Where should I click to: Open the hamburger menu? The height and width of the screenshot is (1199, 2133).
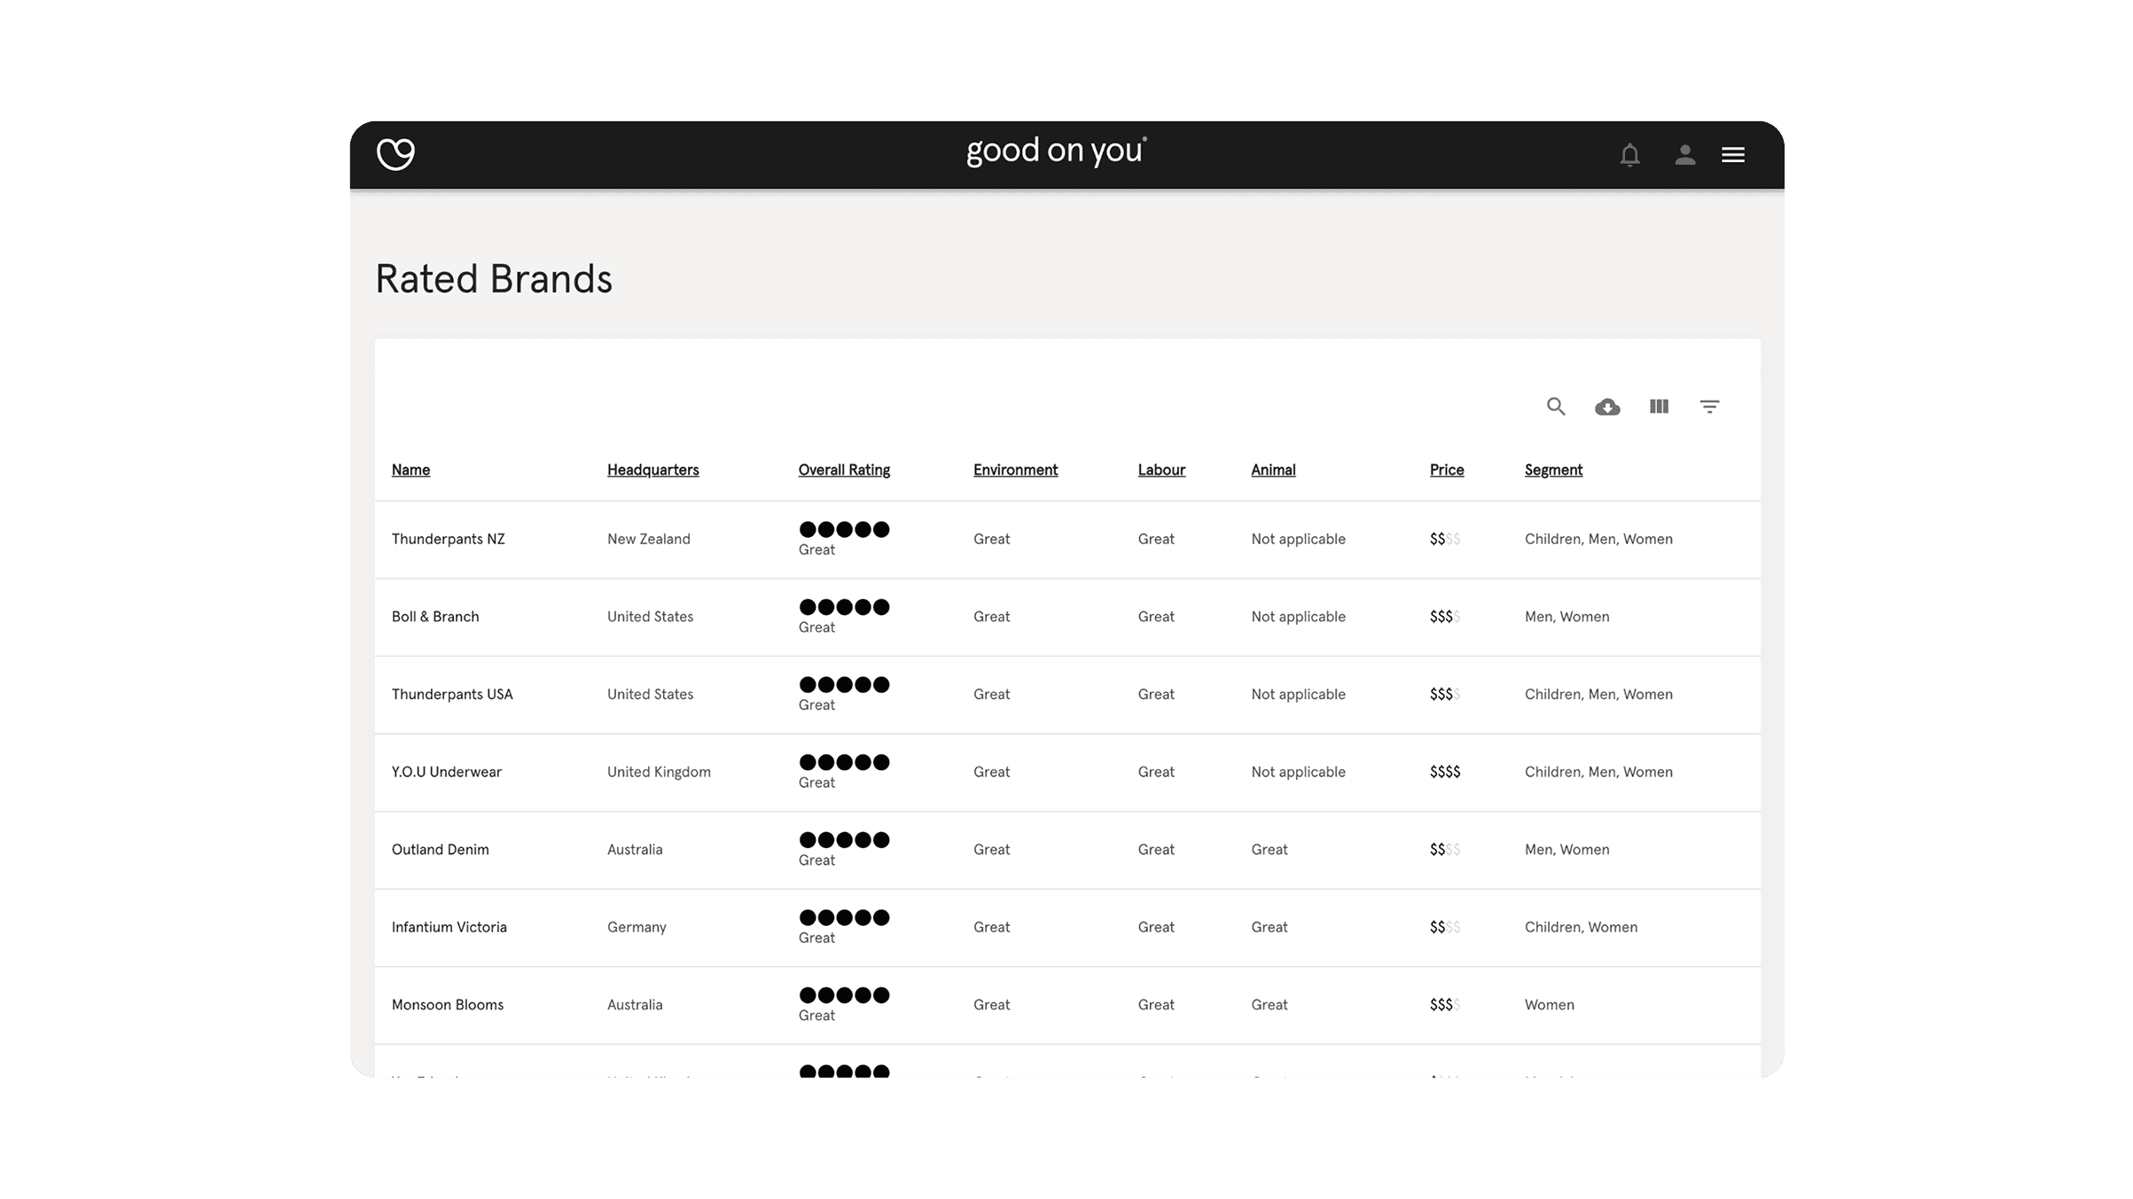point(1732,155)
